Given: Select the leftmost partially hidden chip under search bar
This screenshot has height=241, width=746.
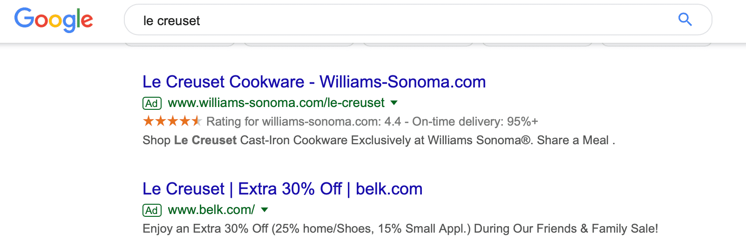Looking at the screenshot, I should (180, 44).
